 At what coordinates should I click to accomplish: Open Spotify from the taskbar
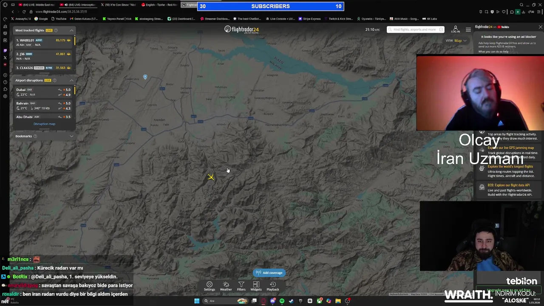282,301
